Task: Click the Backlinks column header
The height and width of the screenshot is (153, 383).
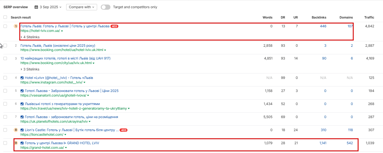Action: [319, 17]
